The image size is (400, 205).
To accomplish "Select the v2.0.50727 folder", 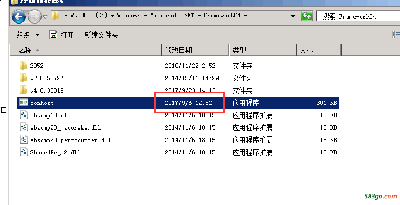I will [x=47, y=78].
